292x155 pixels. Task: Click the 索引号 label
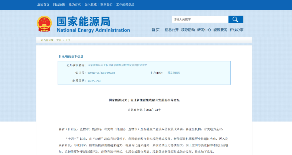click(81, 73)
